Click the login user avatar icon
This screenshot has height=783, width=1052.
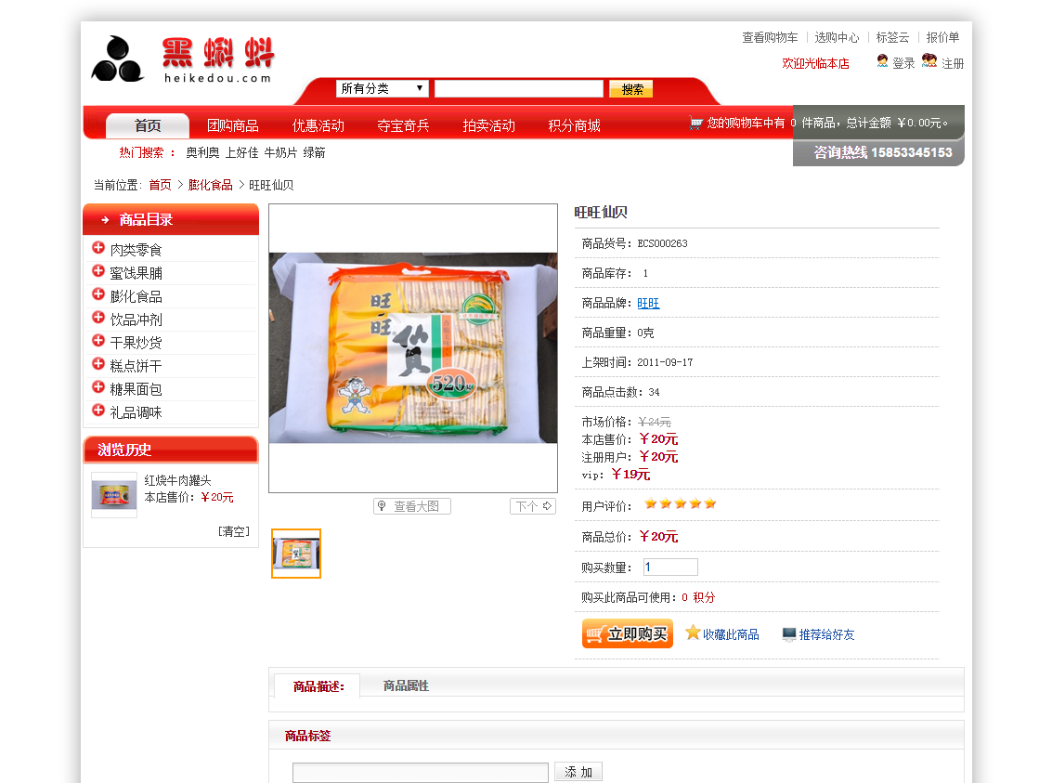(x=882, y=61)
